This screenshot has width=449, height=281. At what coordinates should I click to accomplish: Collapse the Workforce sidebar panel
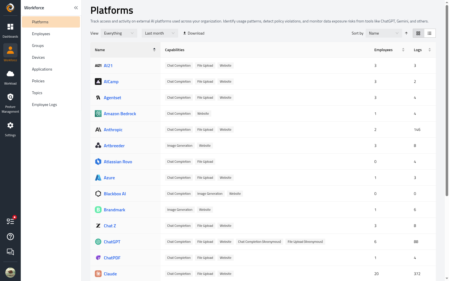pyautogui.click(x=76, y=8)
